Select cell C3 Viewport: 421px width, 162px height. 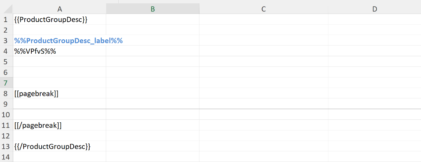(x=264, y=41)
